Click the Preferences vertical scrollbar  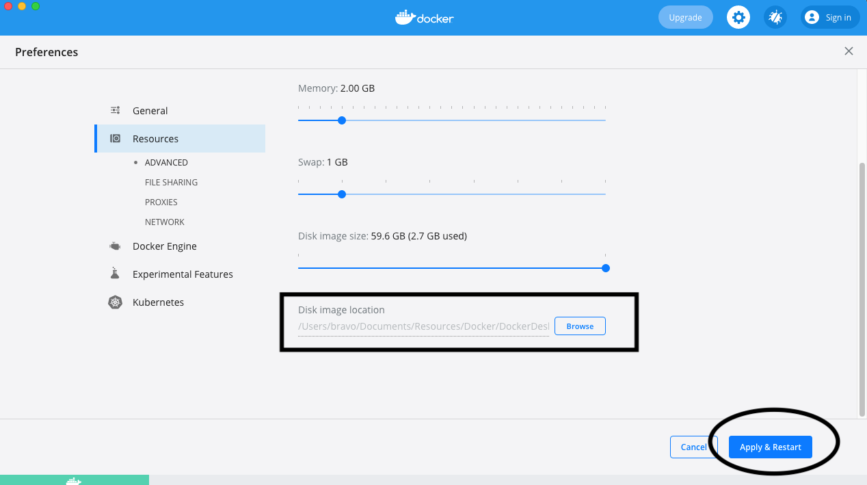click(862, 289)
